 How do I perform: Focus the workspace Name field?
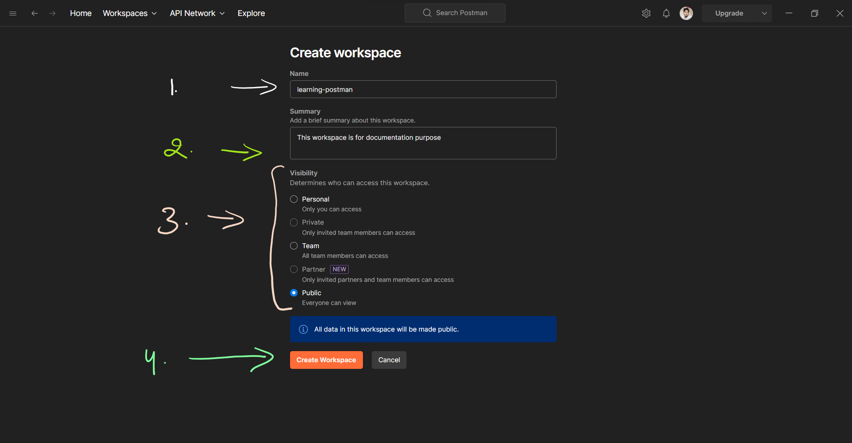pos(423,89)
